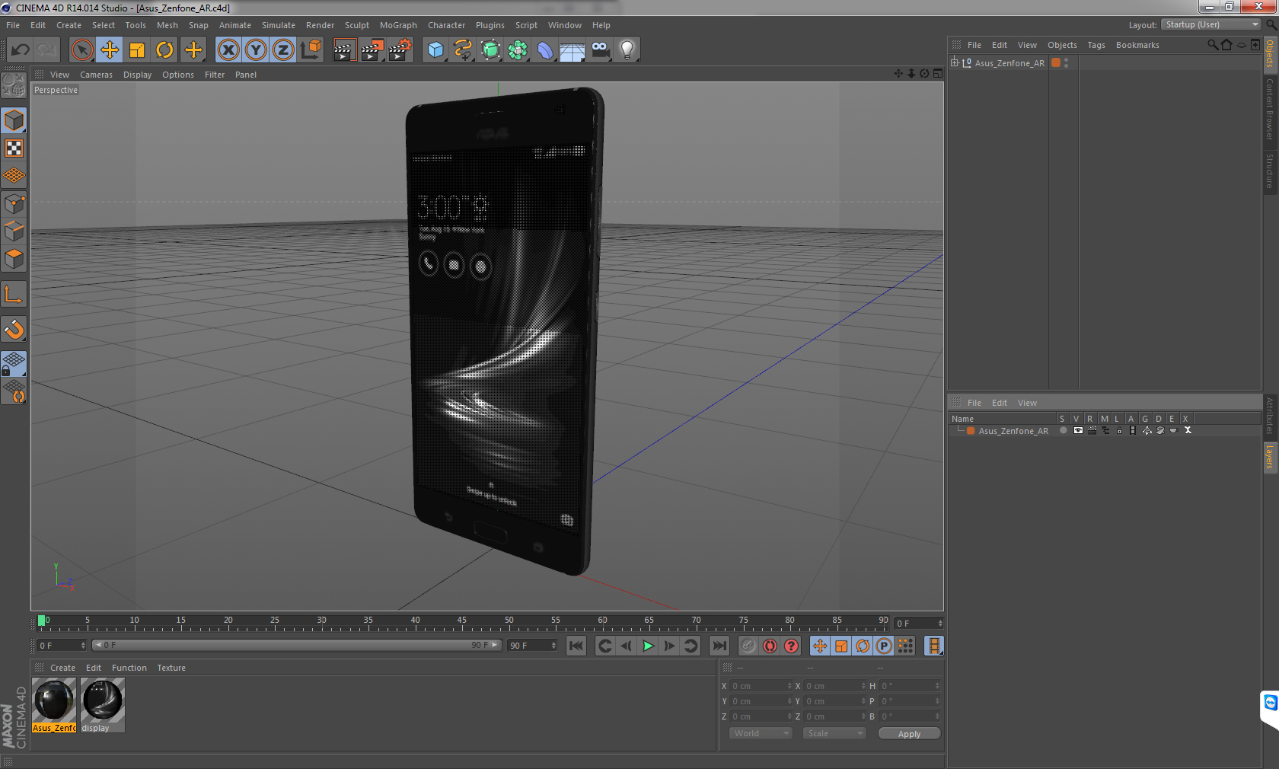This screenshot has height=769, width=1279.
Task: Click Asus_Zenfone_AR layer color swatch
Action: tap(971, 430)
